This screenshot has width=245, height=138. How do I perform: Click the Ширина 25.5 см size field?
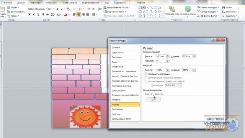[x=187, y=56]
